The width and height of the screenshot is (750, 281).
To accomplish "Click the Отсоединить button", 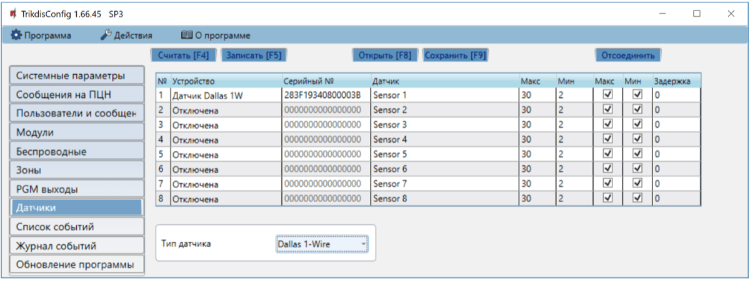I will (x=627, y=55).
